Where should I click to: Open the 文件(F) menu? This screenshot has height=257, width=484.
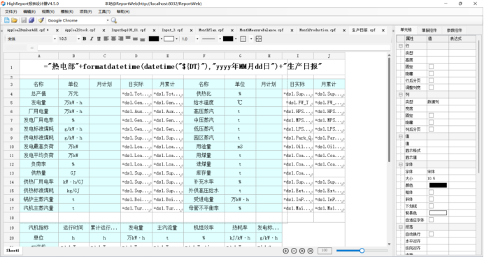pos(10,12)
